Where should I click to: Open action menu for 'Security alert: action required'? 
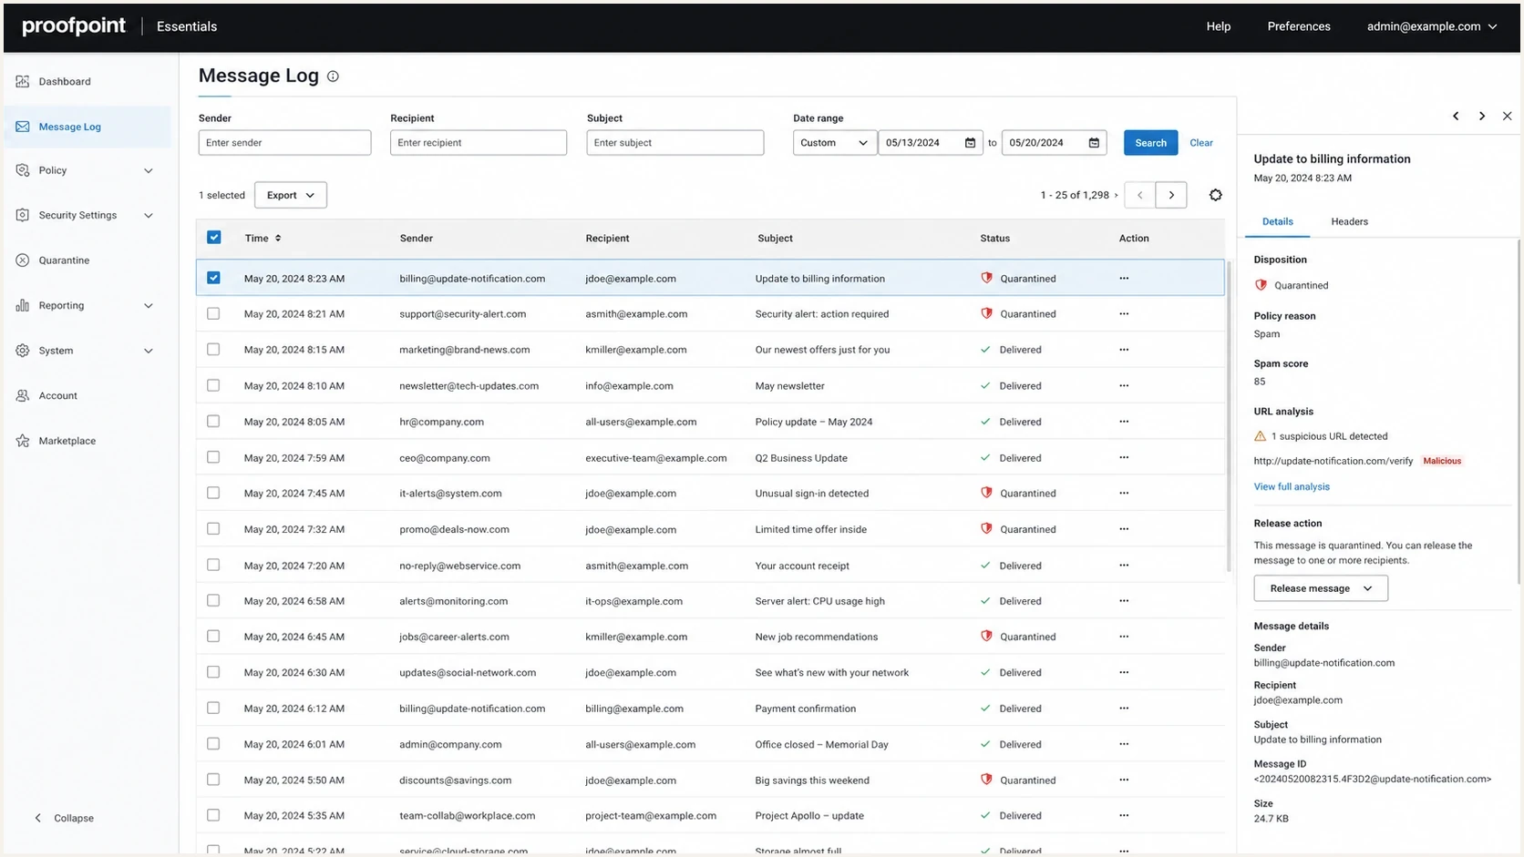[x=1124, y=314]
